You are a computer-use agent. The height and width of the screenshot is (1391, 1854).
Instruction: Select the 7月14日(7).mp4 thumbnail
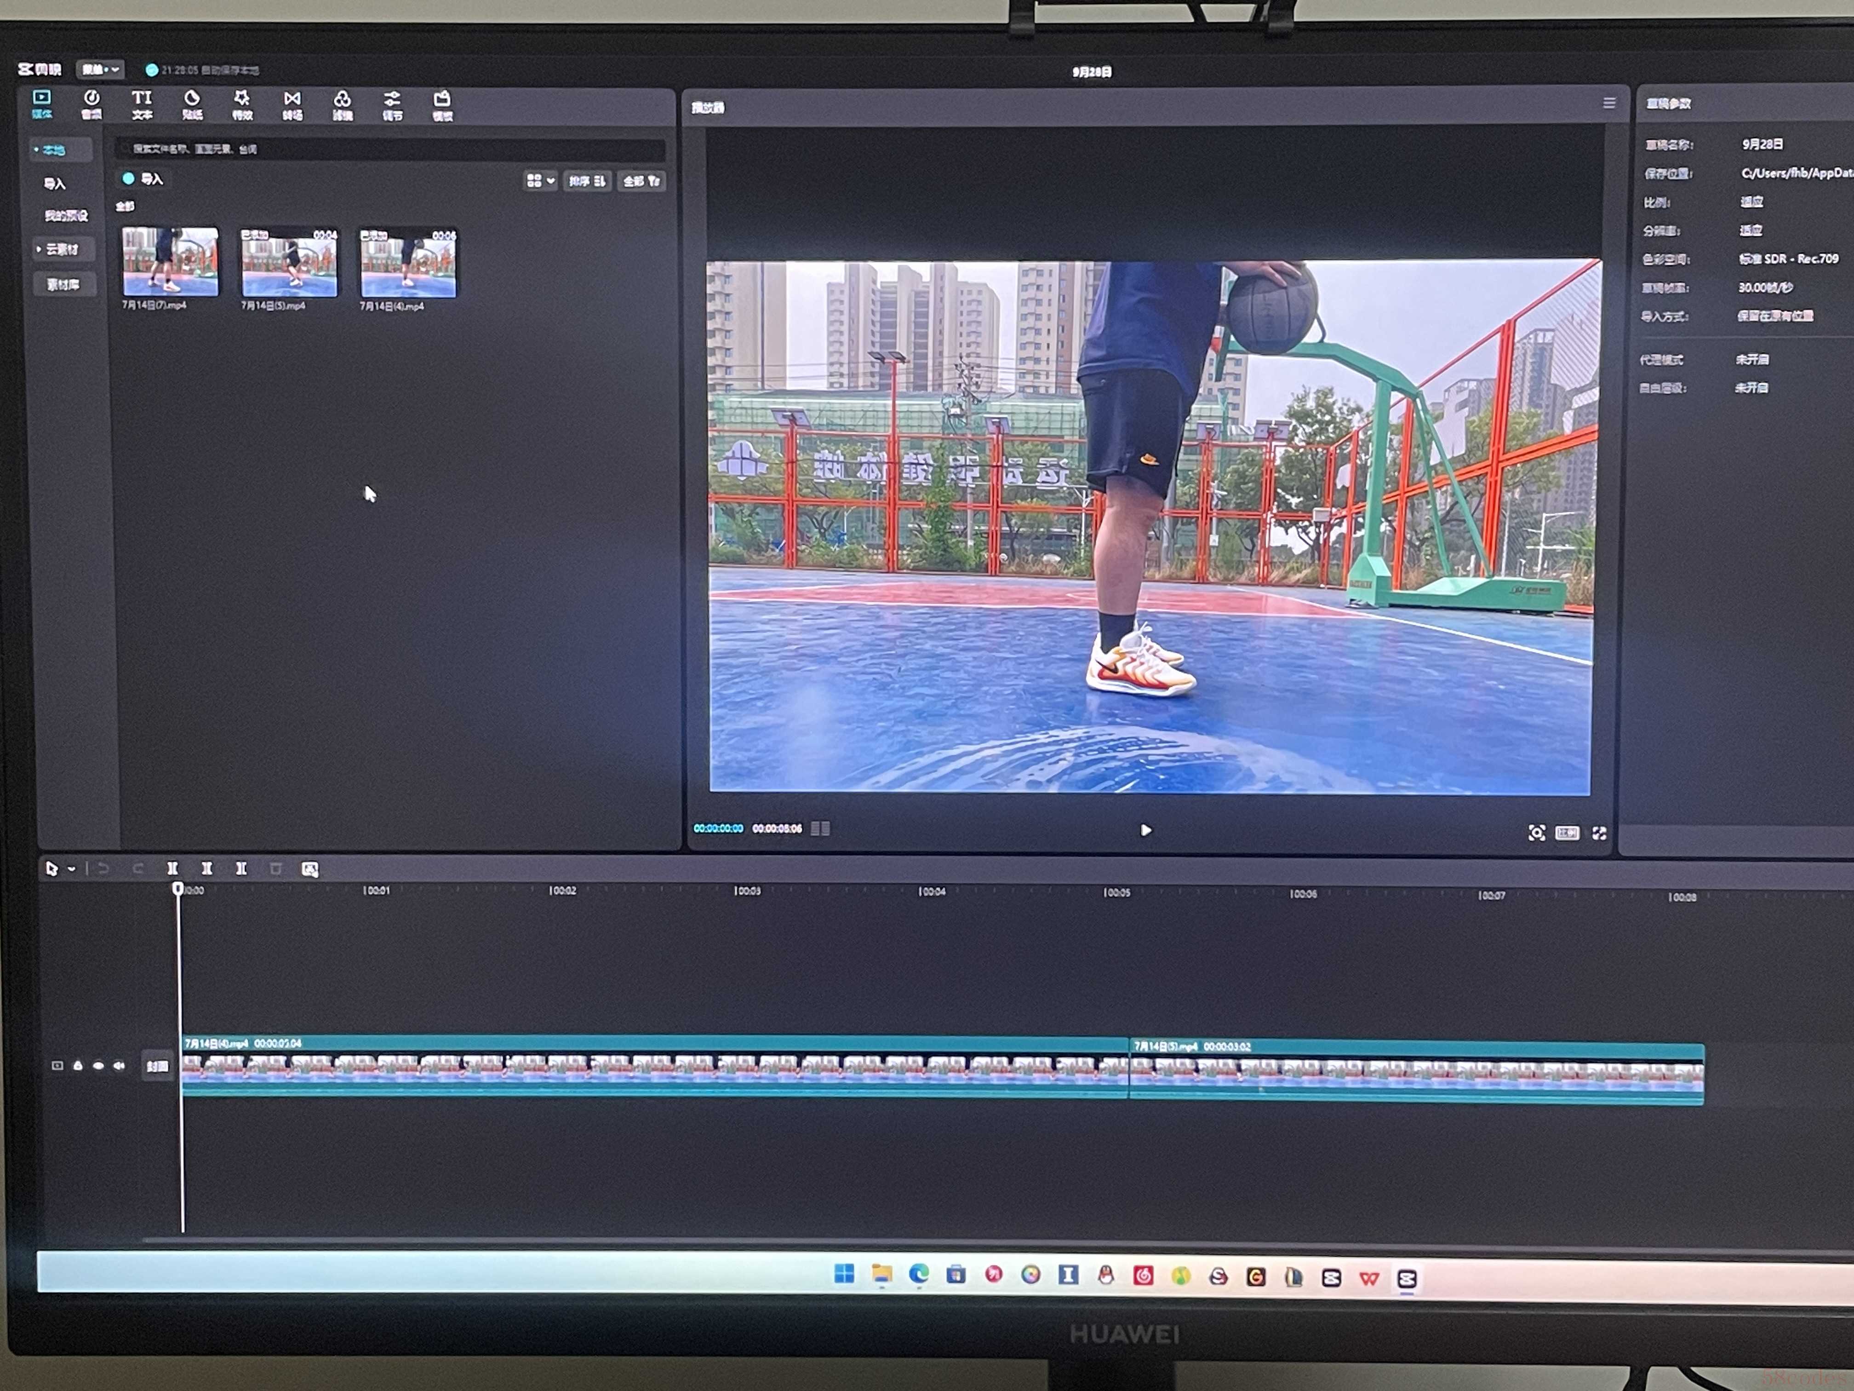(170, 262)
